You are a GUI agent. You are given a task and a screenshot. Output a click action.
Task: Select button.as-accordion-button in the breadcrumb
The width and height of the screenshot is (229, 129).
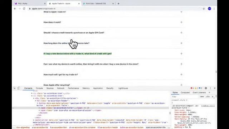tap(132, 128)
